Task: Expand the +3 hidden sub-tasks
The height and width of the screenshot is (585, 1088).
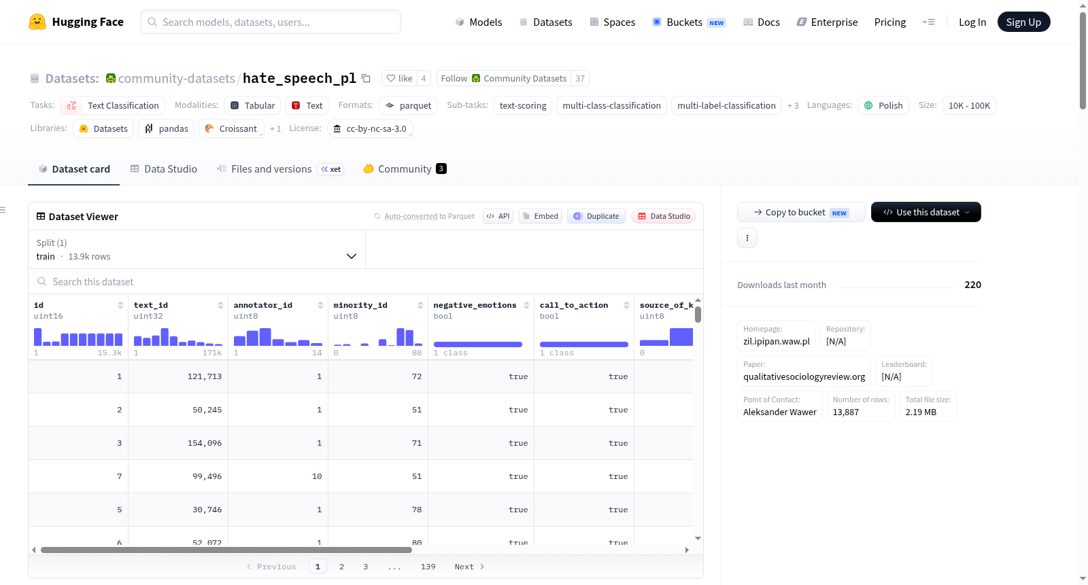Action: point(793,106)
